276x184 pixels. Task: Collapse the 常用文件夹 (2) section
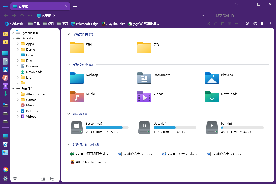pyautogui.click(x=69, y=34)
